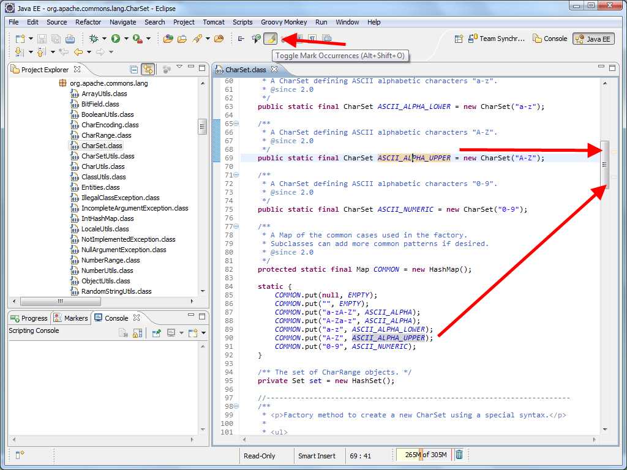Collapse the comment fold at line 98
The image size is (627, 470).
coord(236,406)
